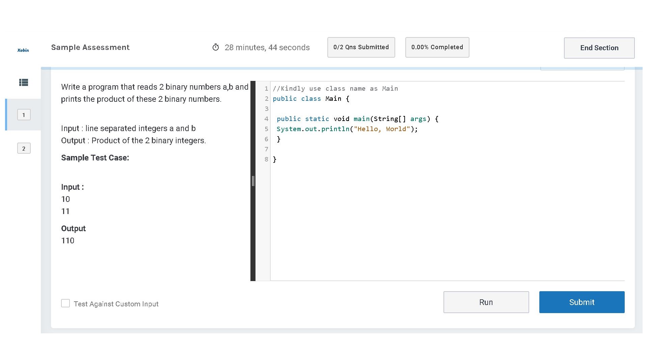Run the code

[x=486, y=302]
